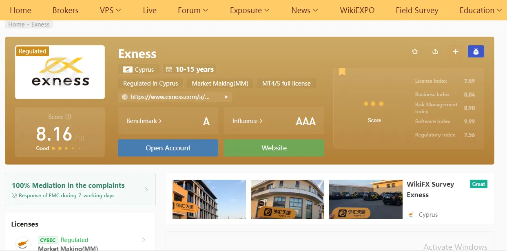
Task: Open the Live menu item
Action: (150, 10)
